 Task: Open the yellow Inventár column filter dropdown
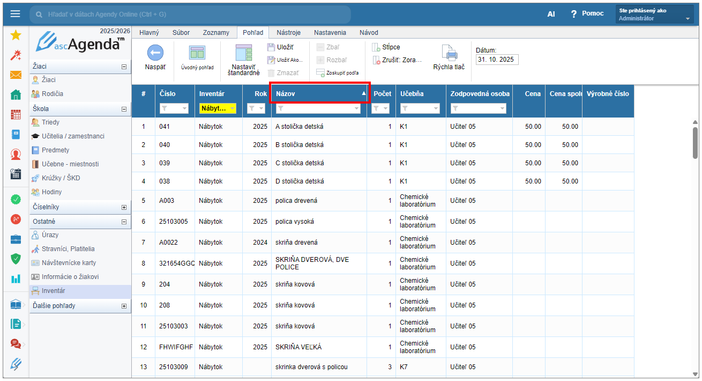(232, 108)
